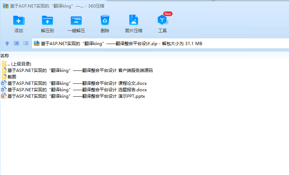
Task: Select the 课程论文.docx file
Action: (74, 83)
